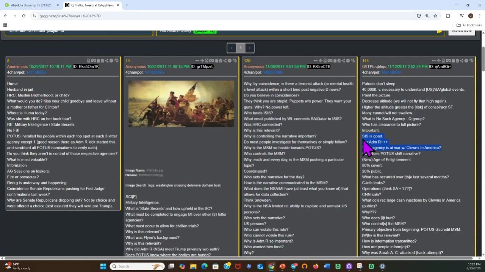Click the taskbar clock showing 10:23 PM

tap(473, 266)
